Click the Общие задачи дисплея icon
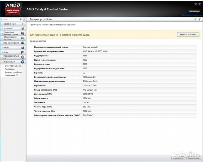203x162 pixels. click(x=23, y=38)
